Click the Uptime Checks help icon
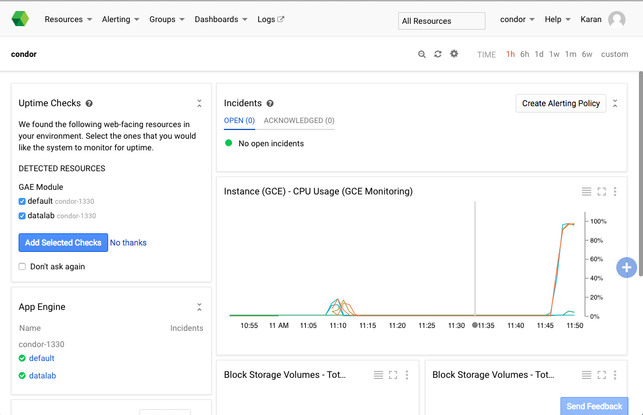The width and height of the screenshot is (643, 415). coord(89,103)
